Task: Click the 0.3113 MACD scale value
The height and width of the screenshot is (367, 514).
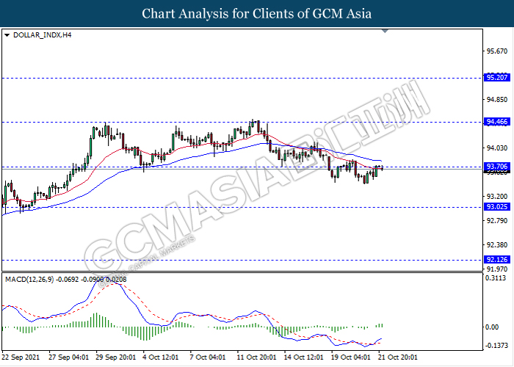Action: (x=496, y=278)
